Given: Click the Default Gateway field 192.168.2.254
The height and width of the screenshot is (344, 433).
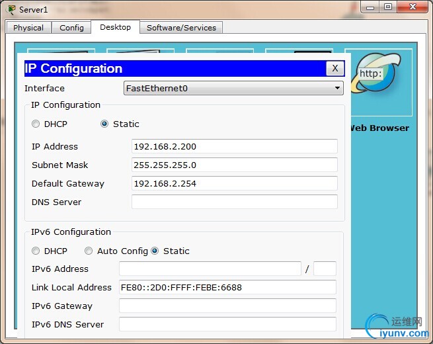Looking at the screenshot, I should (235, 183).
